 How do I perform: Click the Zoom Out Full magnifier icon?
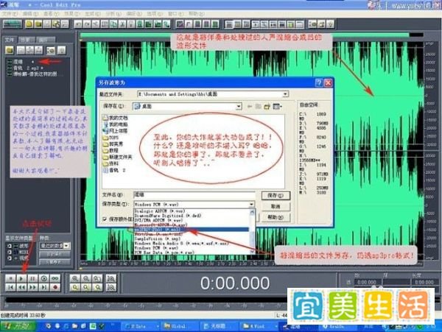(97, 278)
